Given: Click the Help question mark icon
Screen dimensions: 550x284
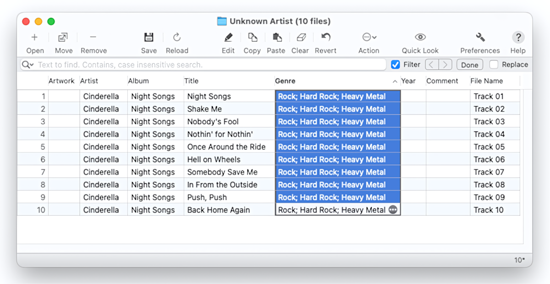Looking at the screenshot, I should pos(518,38).
